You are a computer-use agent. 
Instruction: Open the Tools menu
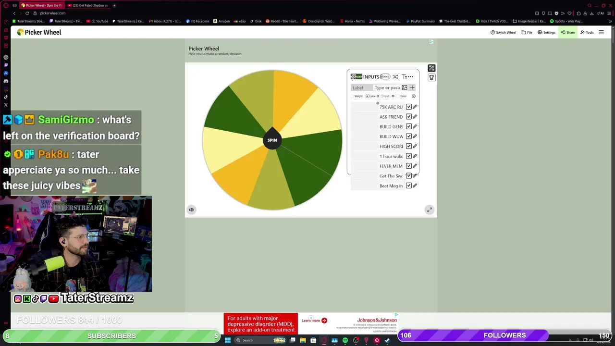(x=587, y=32)
